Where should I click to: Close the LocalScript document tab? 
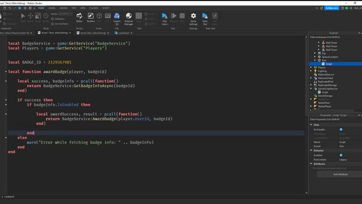point(132,33)
